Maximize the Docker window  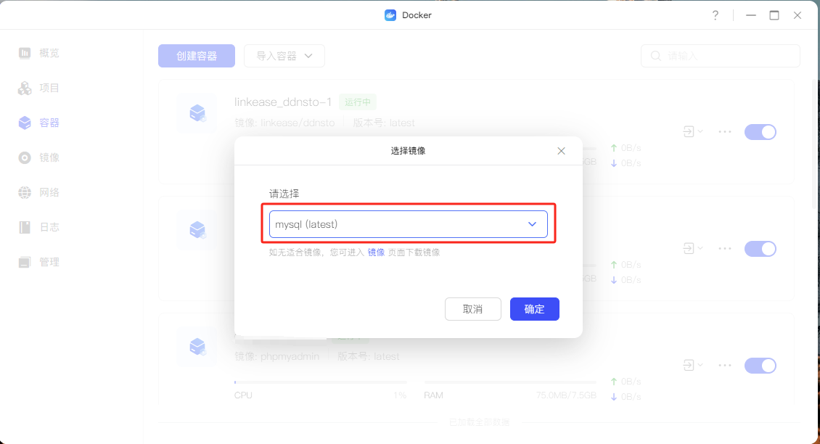coord(774,15)
